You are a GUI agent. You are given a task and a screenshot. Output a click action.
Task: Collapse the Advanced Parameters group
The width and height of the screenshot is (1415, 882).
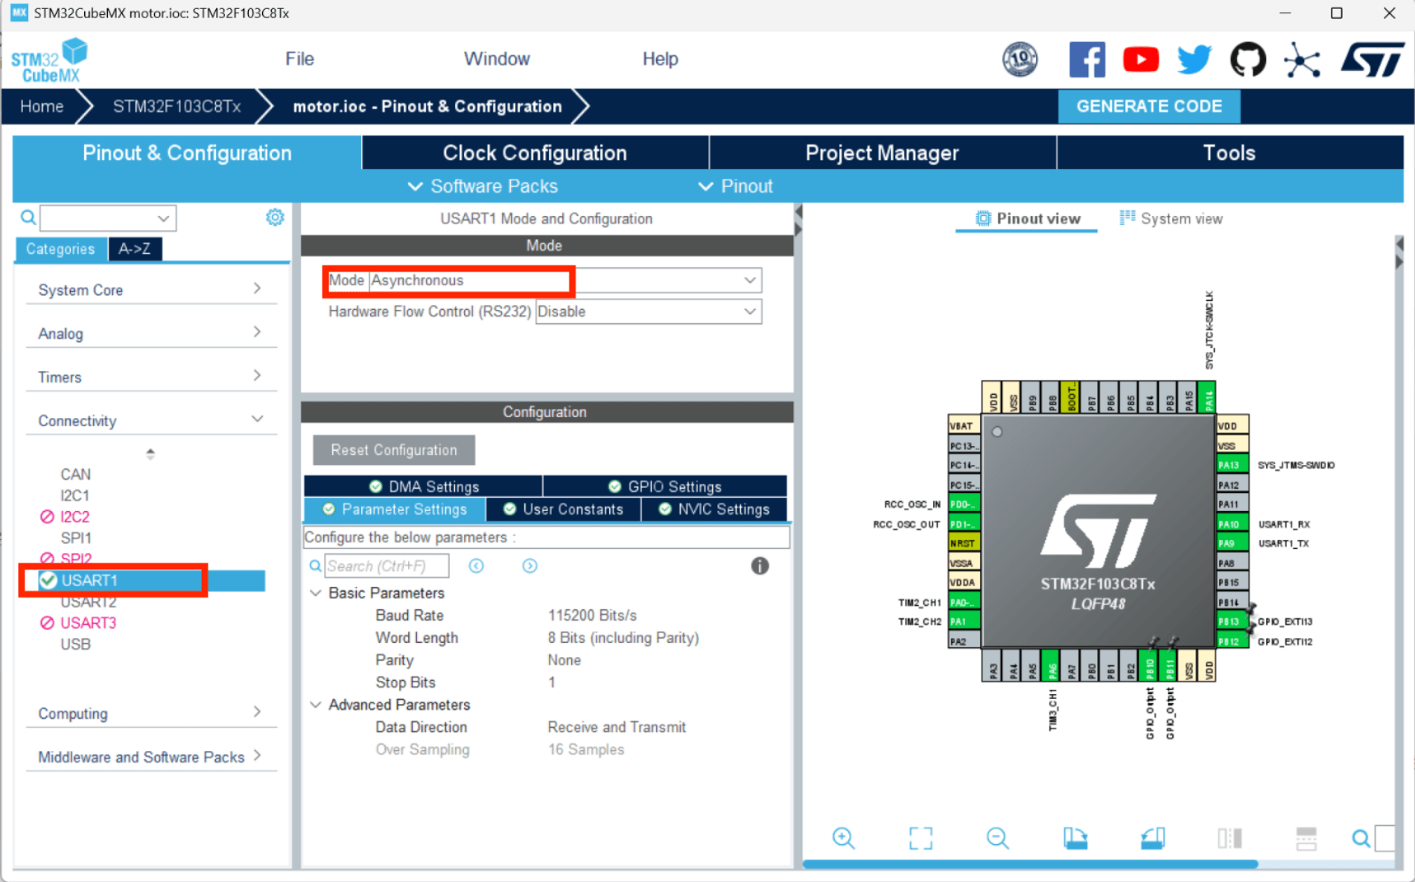(317, 705)
